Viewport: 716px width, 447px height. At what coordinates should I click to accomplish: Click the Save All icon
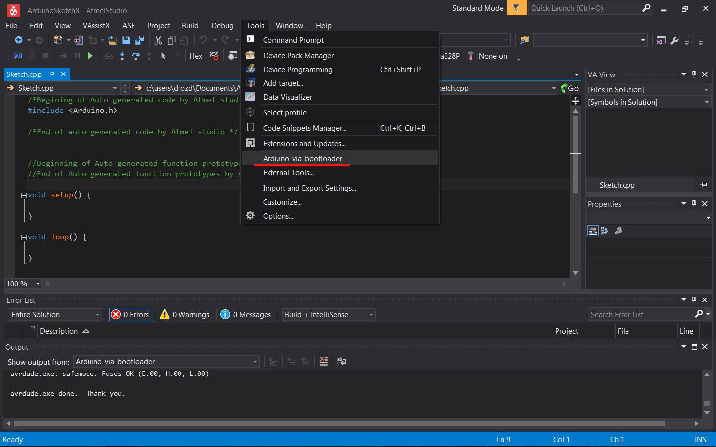click(140, 40)
